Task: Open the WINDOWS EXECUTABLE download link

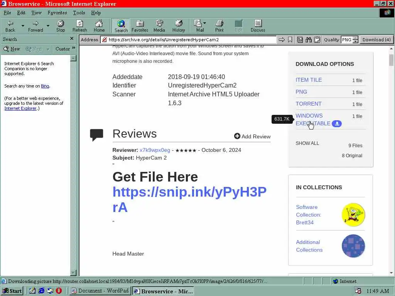Action: [x=313, y=119]
